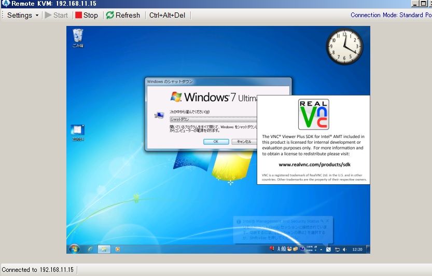Click the network status tray icon
This screenshot has width=432, height=276.
coord(337,250)
